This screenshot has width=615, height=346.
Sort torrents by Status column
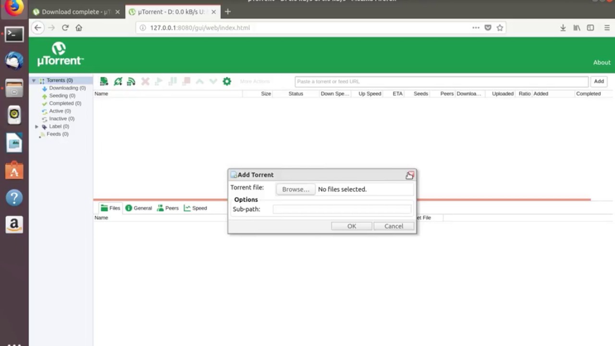click(295, 94)
